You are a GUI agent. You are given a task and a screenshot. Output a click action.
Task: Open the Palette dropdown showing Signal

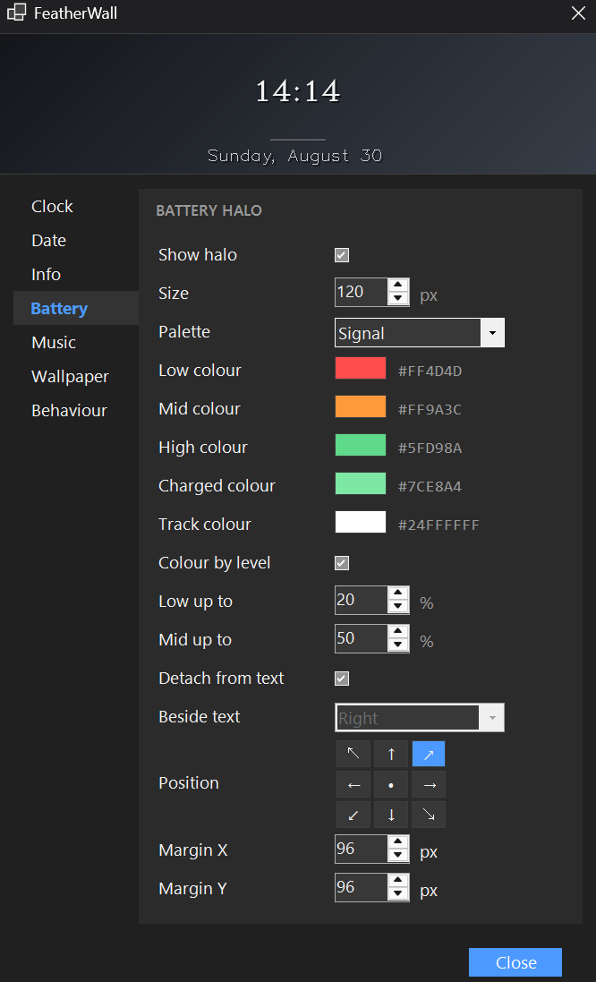420,332
